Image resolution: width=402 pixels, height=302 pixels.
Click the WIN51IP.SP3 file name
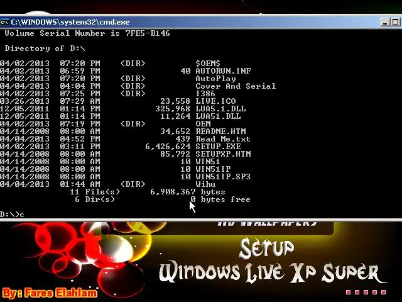(223, 177)
